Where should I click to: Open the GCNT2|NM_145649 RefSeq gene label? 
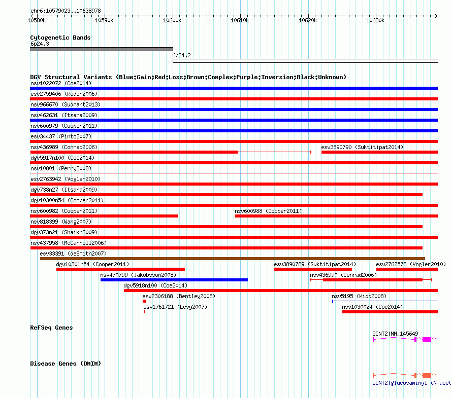point(395,334)
